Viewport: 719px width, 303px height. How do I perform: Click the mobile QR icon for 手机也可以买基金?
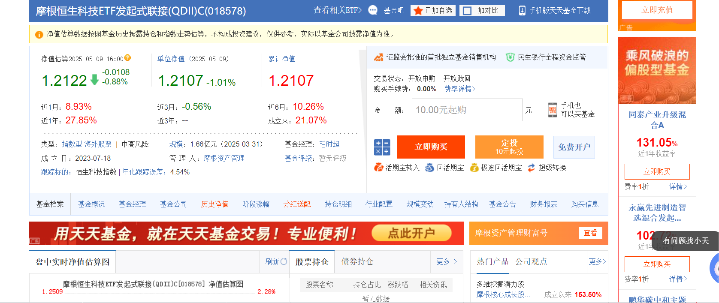coord(553,110)
